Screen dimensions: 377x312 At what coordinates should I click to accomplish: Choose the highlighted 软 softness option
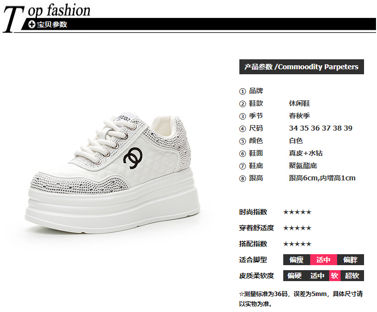[335, 276]
